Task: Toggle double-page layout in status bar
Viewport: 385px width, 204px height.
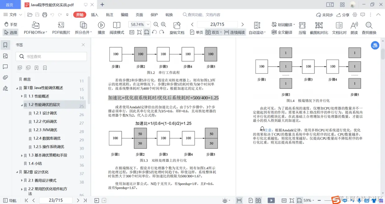Action: click(x=258, y=201)
